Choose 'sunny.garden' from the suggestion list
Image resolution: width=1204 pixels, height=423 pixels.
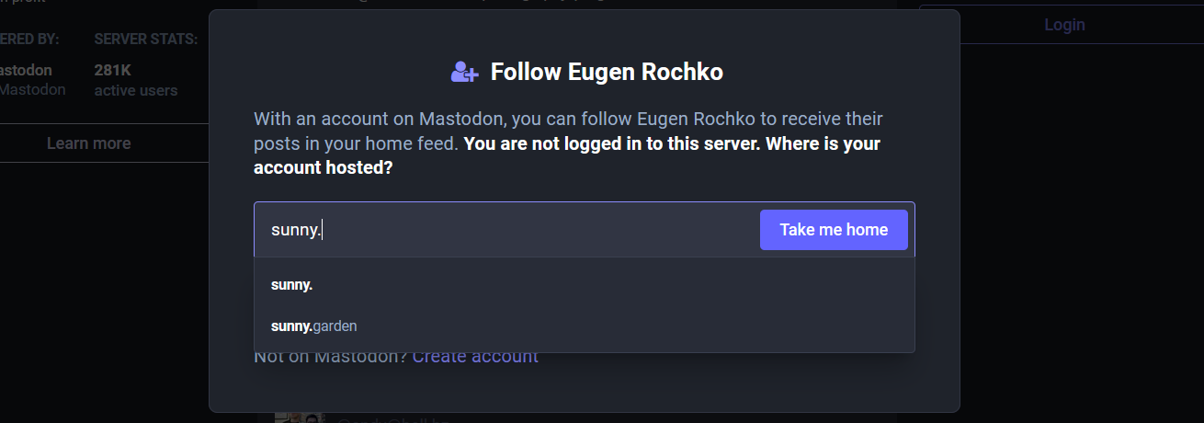[x=585, y=326]
